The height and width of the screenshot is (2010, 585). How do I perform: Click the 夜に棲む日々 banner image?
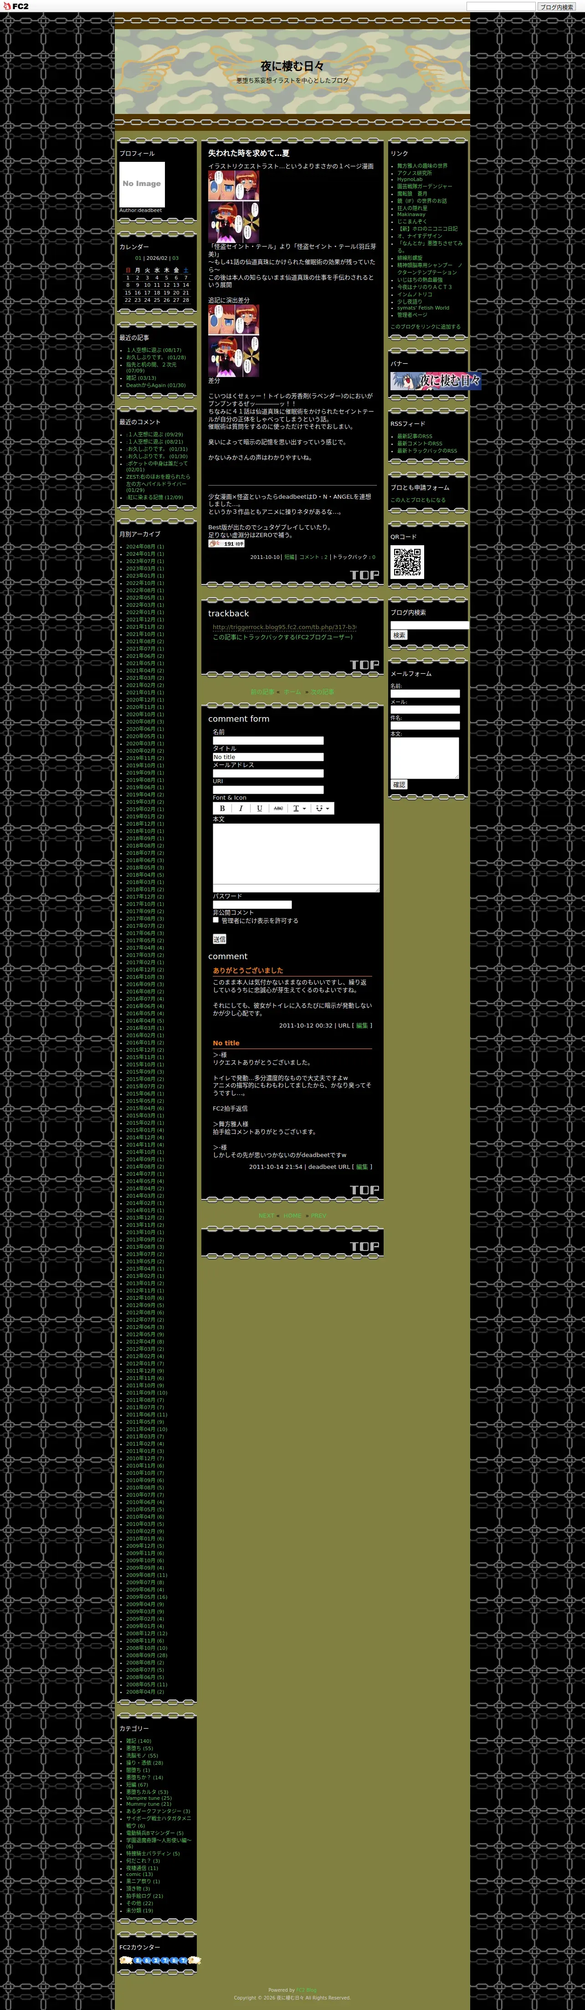[x=436, y=381]
